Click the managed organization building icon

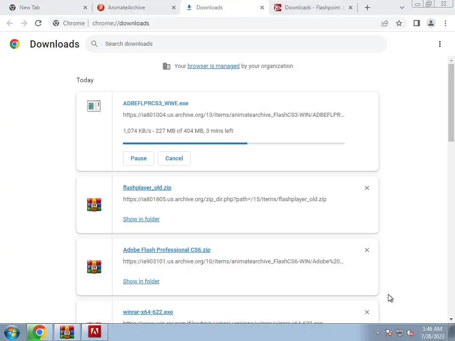coord(167,66)
